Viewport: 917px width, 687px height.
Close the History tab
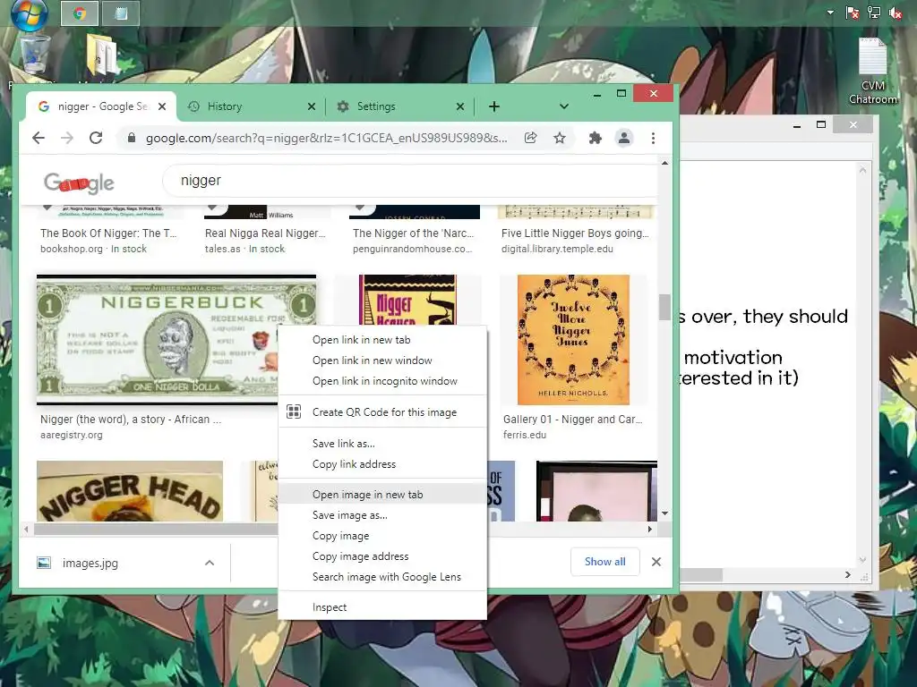click(x=312, y=106)
